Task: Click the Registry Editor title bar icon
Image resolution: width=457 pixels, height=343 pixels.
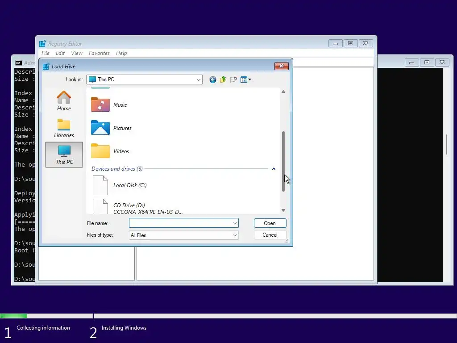Action: (x=42, y=43)
